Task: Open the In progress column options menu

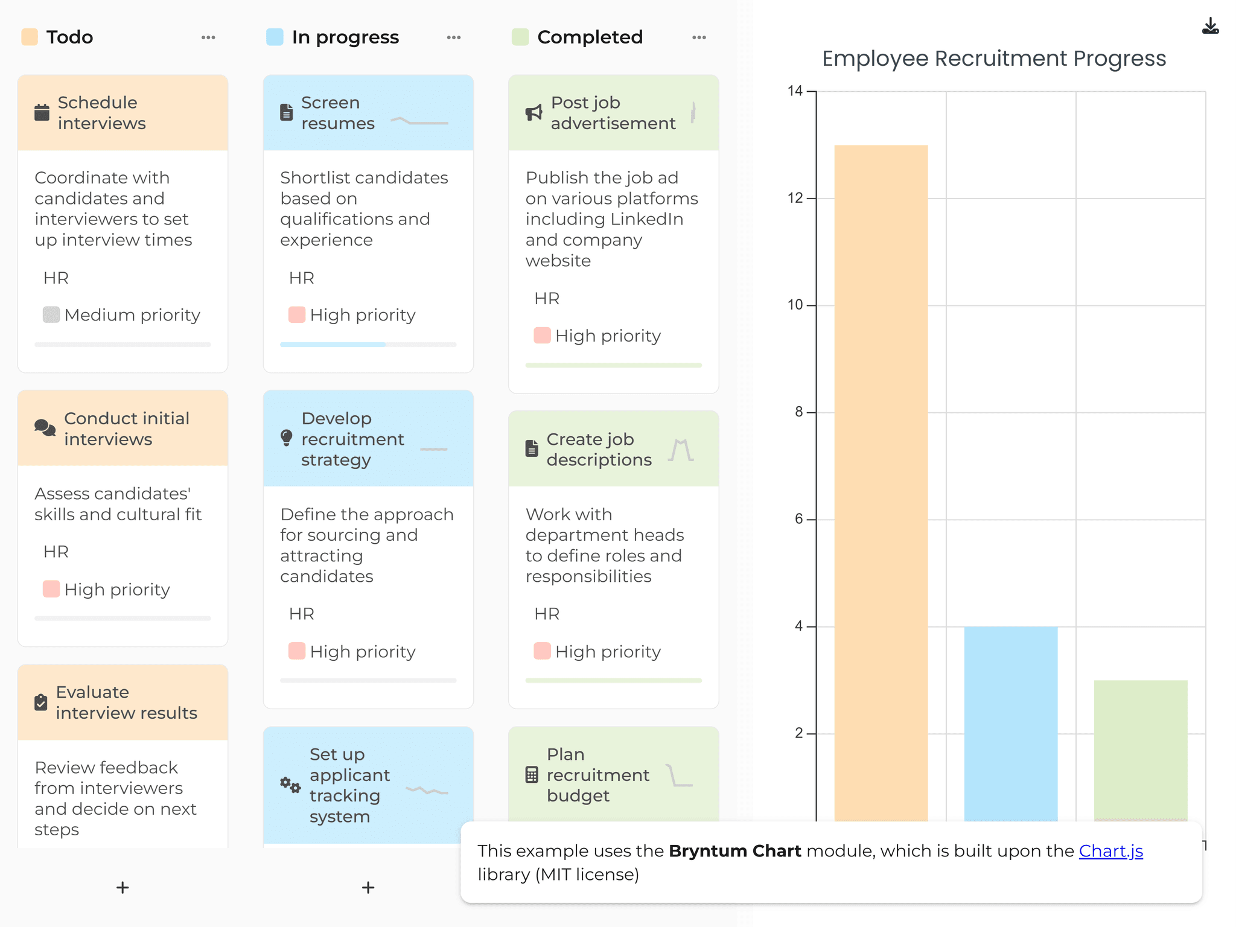Action: tap(454, 37)
